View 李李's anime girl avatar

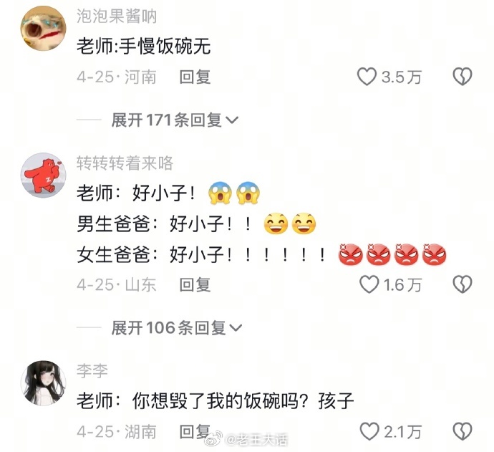43,383
